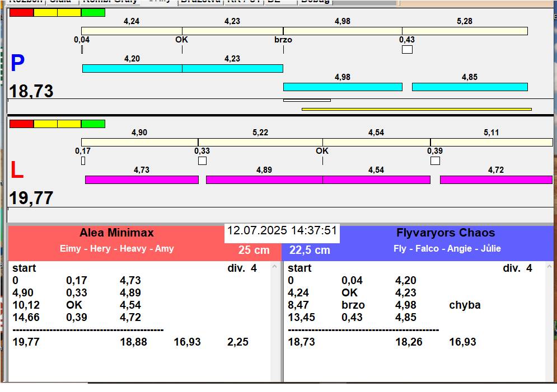This screenshot has width=557, height=392.
Task: Click the cyan 4,98 run bar in lane P
Action: coord(343,87)
